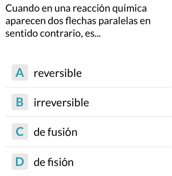Click the divider line below option C

click(89, 147)
